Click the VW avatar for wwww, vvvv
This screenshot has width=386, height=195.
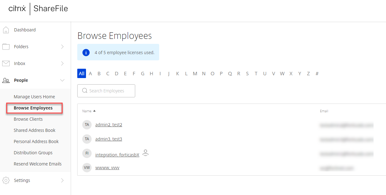tap(87, 168)
